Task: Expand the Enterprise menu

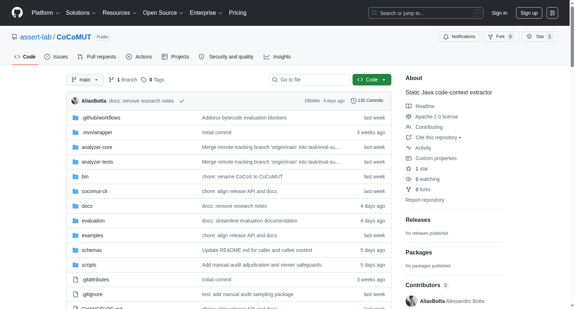Action: coord(206,13)
